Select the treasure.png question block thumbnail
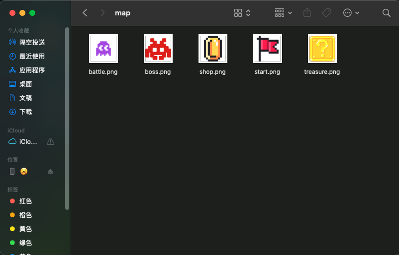This screenshot has width=399, height=255. [x=322, y=49]
